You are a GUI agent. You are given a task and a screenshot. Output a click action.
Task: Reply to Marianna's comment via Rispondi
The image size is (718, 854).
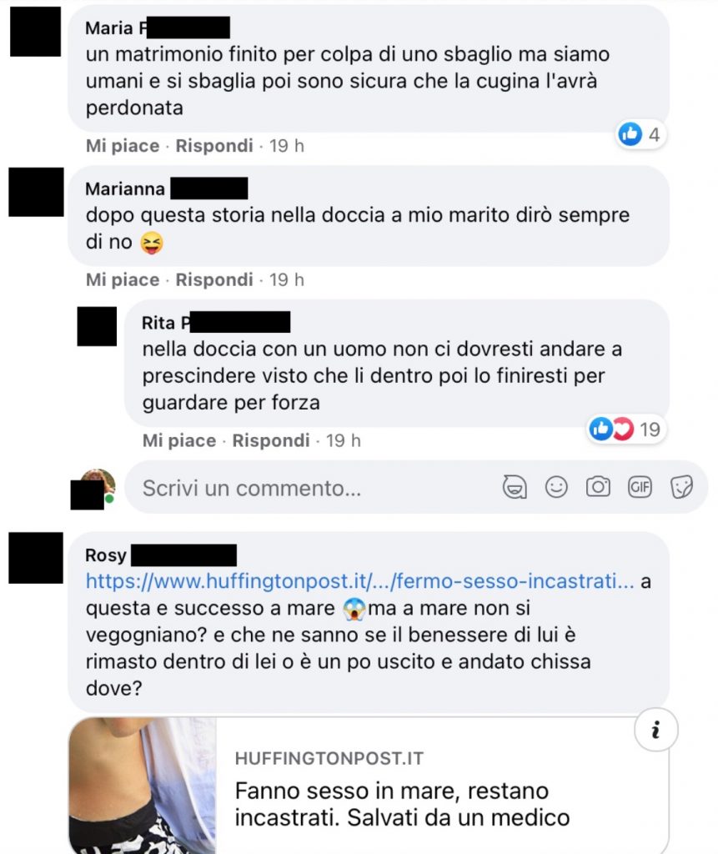pyautogui.click(x=214, y=280)
